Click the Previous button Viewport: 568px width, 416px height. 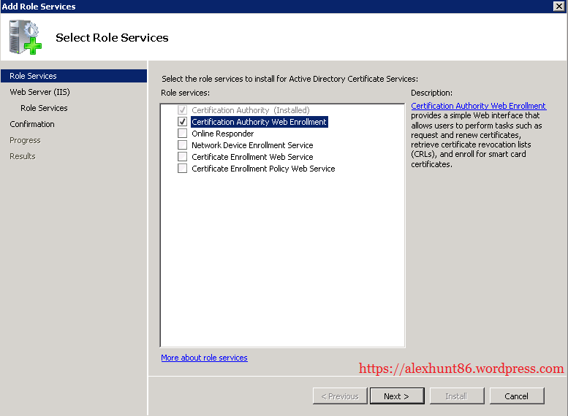[340, 396]
